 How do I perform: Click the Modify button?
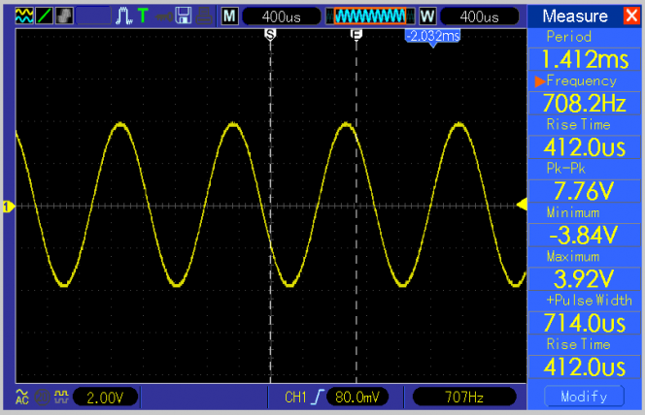coord(584,397)
